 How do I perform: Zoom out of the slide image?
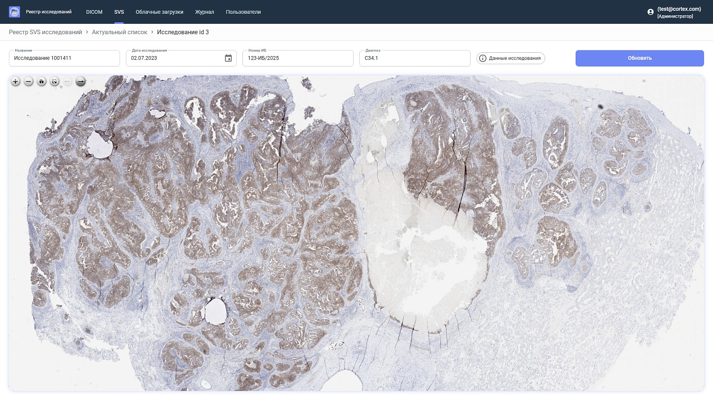pos(29,82)
